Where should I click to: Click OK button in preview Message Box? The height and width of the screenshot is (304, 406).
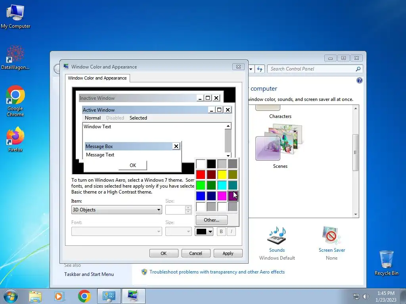click(132, 165)
